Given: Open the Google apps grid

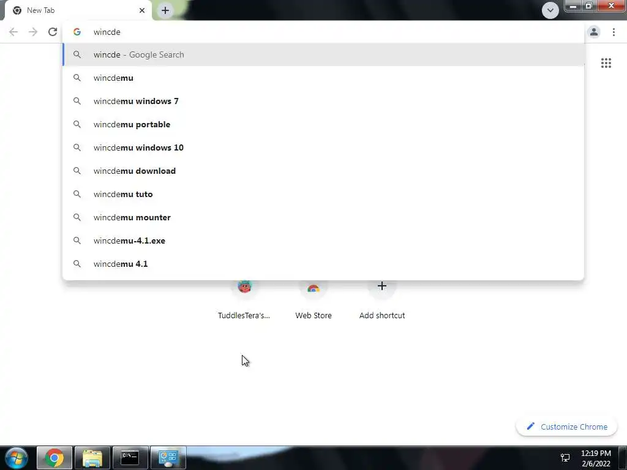Looking at the screenshot, I should tap(606, 63).
